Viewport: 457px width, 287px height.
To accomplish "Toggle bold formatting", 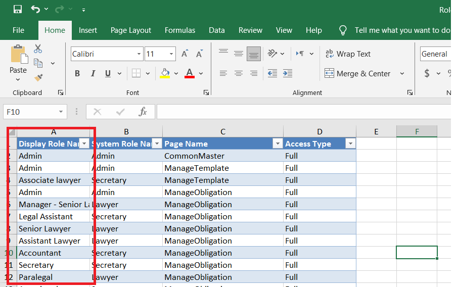I will coord(77,73).
